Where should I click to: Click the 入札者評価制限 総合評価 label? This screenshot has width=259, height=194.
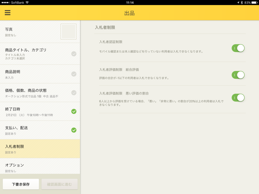tap(119, 70)
